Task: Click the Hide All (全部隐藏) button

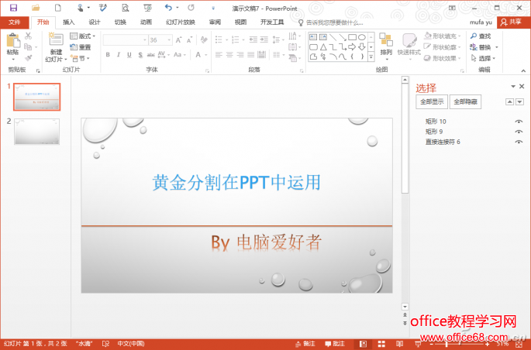Action: [465, 101]
